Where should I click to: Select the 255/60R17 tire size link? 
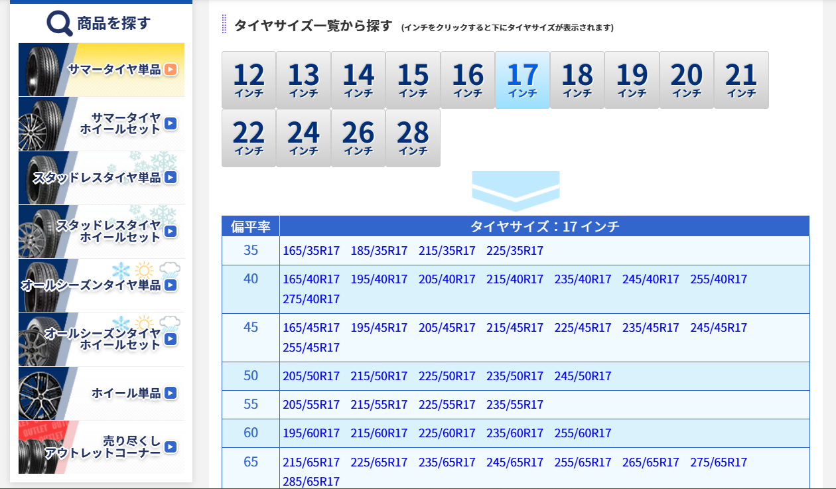pos(583,433)
